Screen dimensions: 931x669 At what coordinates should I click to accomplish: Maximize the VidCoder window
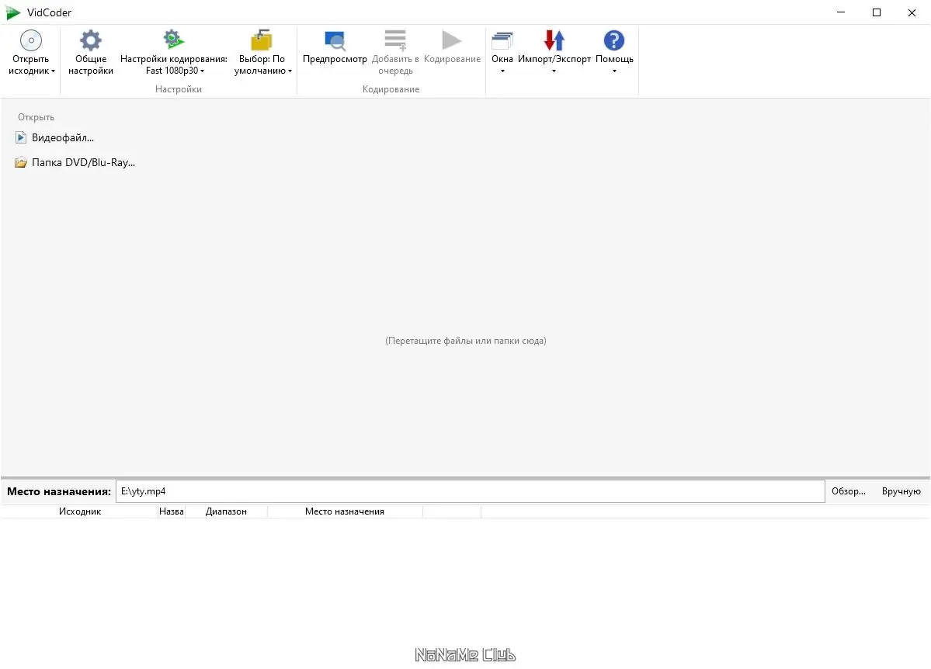pyautogui.click(x=877, y=12)
